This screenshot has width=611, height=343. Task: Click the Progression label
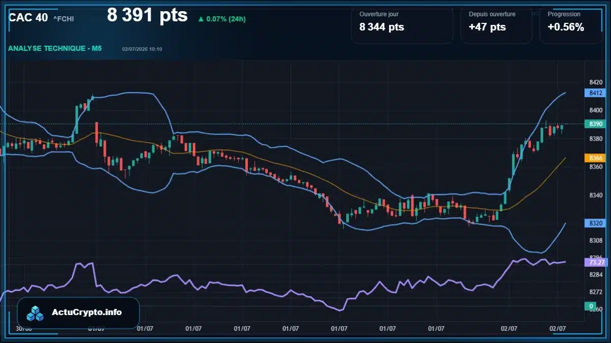pyautogui.click(x=564, y=14)
